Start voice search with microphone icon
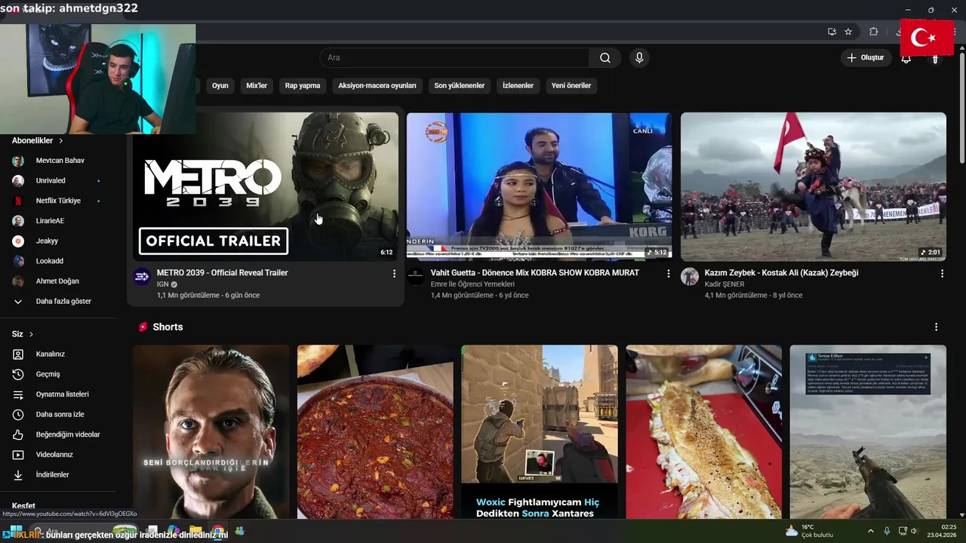 (x=639, y=58)
